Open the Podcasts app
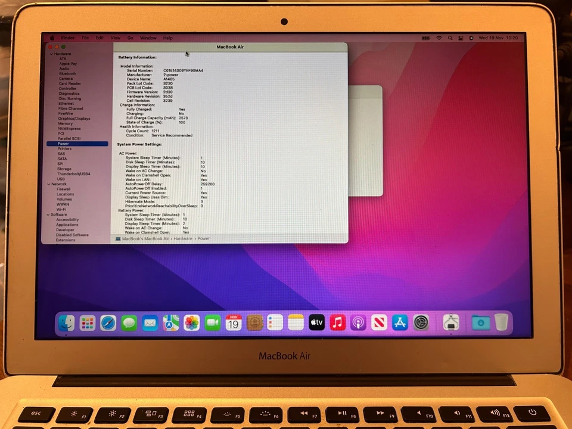Image resolution: width=572 pixels, height=429 pixels. pos(358,322)
